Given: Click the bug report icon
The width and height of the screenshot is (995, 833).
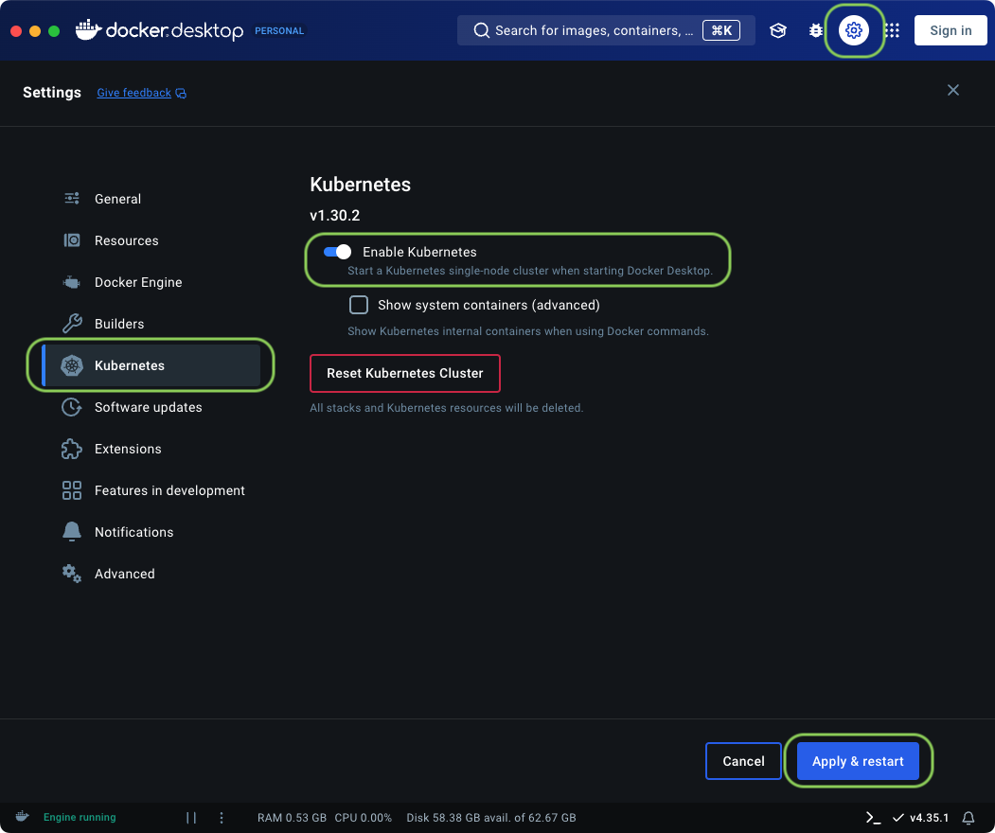Looking at the screenshot, I should [816, 30].
